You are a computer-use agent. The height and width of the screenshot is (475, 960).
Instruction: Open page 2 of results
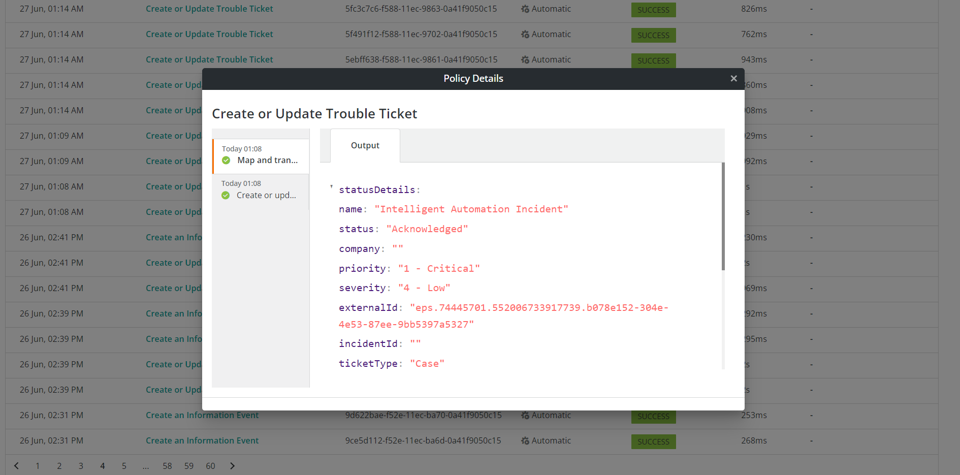pos(59,466)
